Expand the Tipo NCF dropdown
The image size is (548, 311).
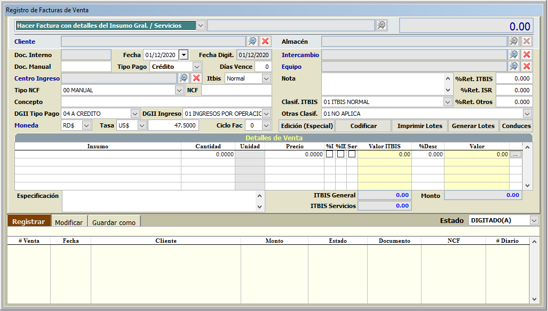pyautogui.click(x=179, y=90)
